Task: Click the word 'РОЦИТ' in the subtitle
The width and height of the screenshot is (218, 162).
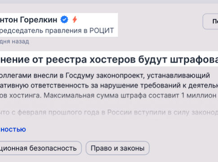Action: 102,31
